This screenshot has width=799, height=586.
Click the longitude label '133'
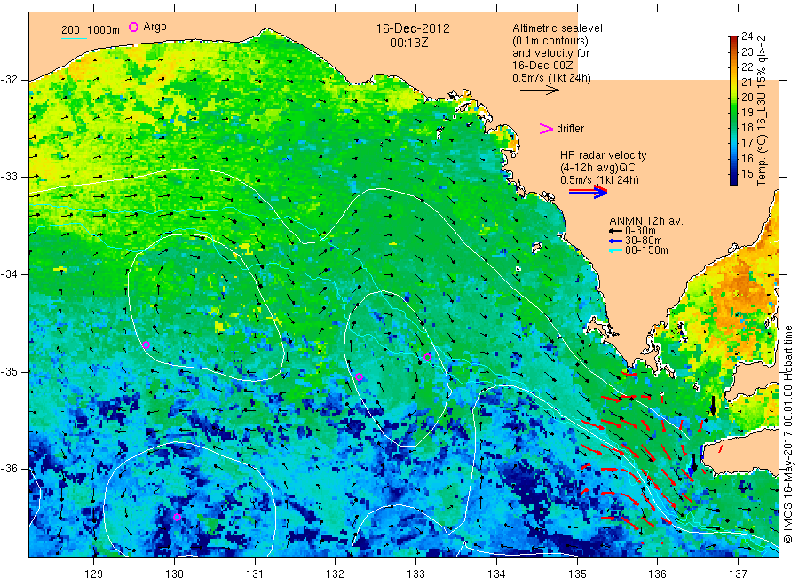click(415, 574)
